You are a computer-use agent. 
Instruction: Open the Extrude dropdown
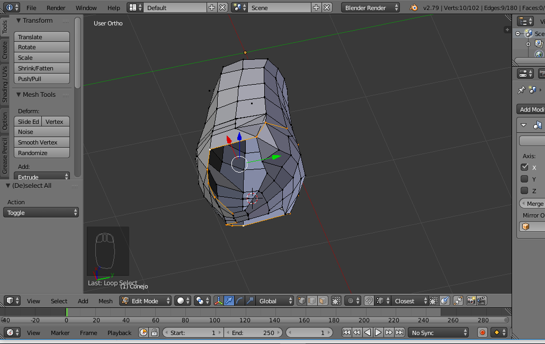pyautogui.click(x=42, y=177)
